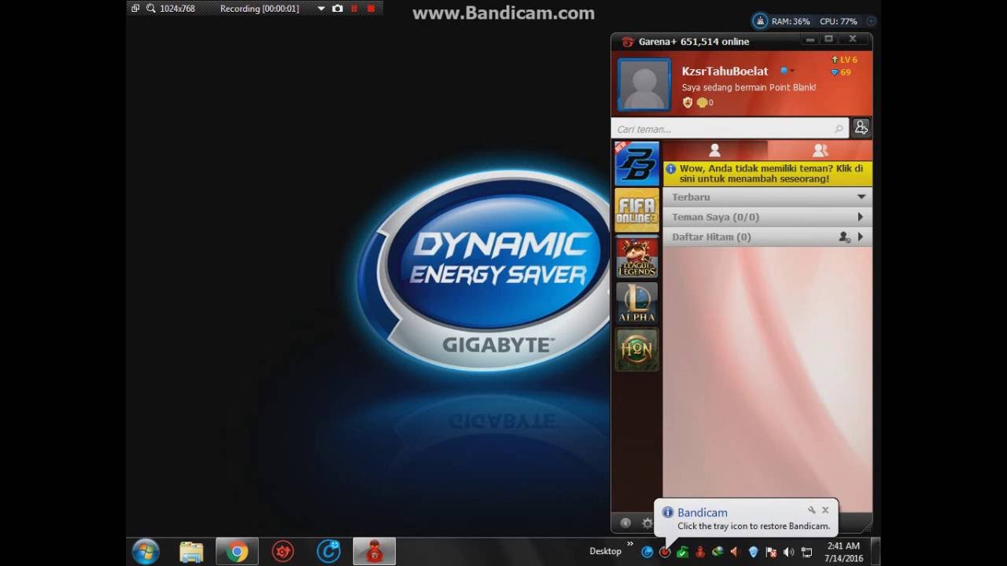1007x566 pixels.
Task: Click the Bandicam red tray icon
Action: pos(665,552)
